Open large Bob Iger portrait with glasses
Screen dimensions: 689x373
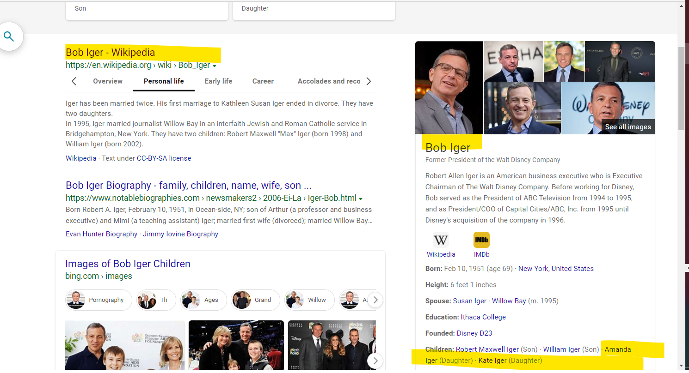point(449,88)
